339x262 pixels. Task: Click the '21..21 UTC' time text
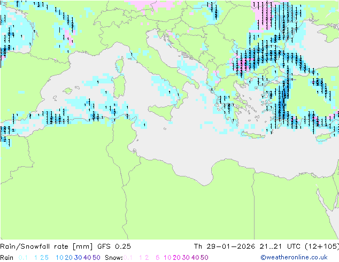[280, 246]
